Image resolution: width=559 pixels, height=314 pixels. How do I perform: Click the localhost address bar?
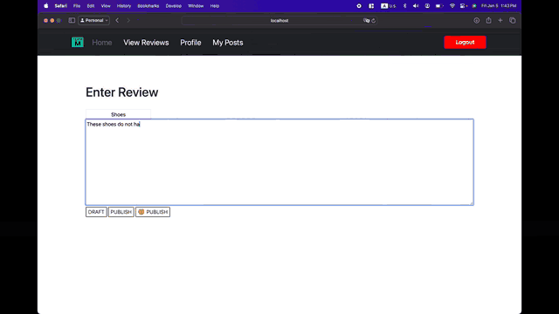pyautogui.click(x=279, y=21)
